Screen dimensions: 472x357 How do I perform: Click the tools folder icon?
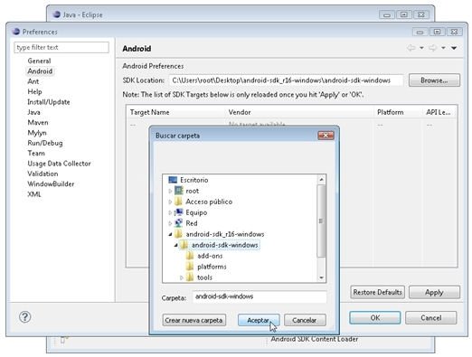(x=190, y=277)
